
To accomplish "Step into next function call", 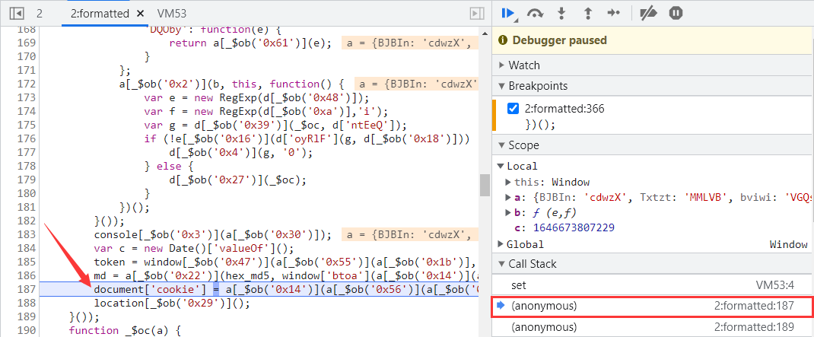I will (x=562, y=13).
